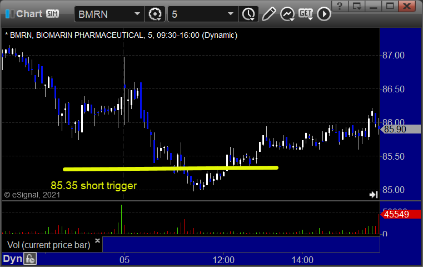Image resolution: width=423 pixels, height=267 pixels.
Task: Select the pencil drawing tool
Action: pyautogui.click(x=268, y=14)
